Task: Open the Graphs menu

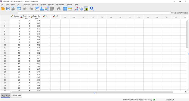Action: click(x=43, y=5)
